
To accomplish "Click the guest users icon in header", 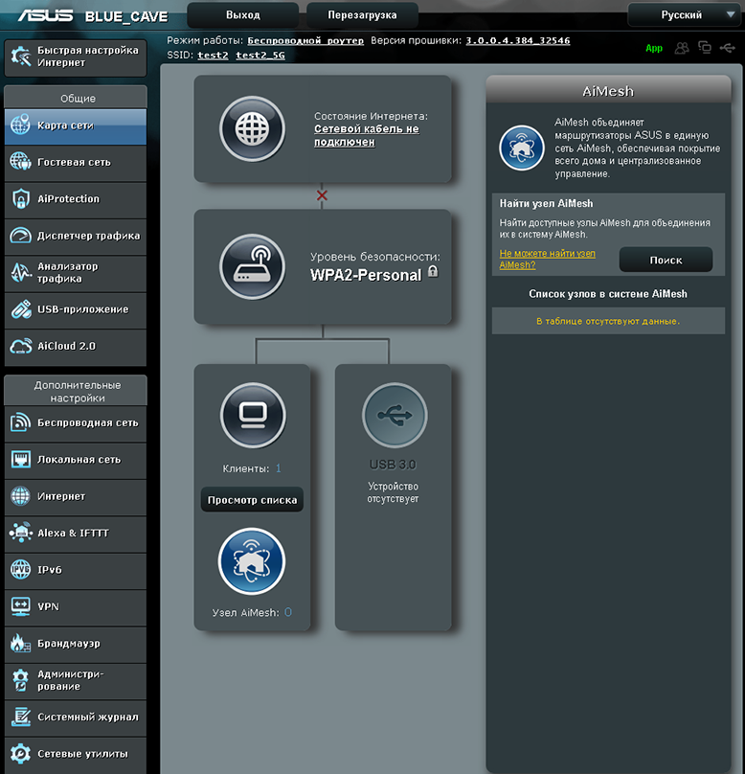I will point(682,48).
